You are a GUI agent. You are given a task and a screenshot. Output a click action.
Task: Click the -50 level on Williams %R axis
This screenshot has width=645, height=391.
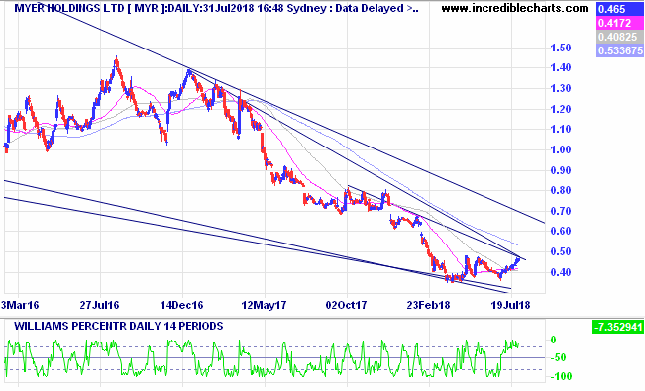pyautogui.click(x=558, y=357)
